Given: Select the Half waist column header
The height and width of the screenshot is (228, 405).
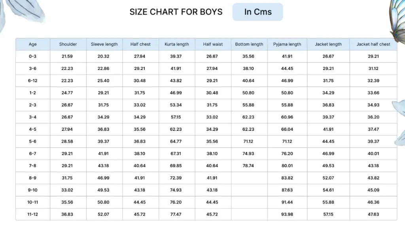Looking at the screenshot, I should [213, 44].
